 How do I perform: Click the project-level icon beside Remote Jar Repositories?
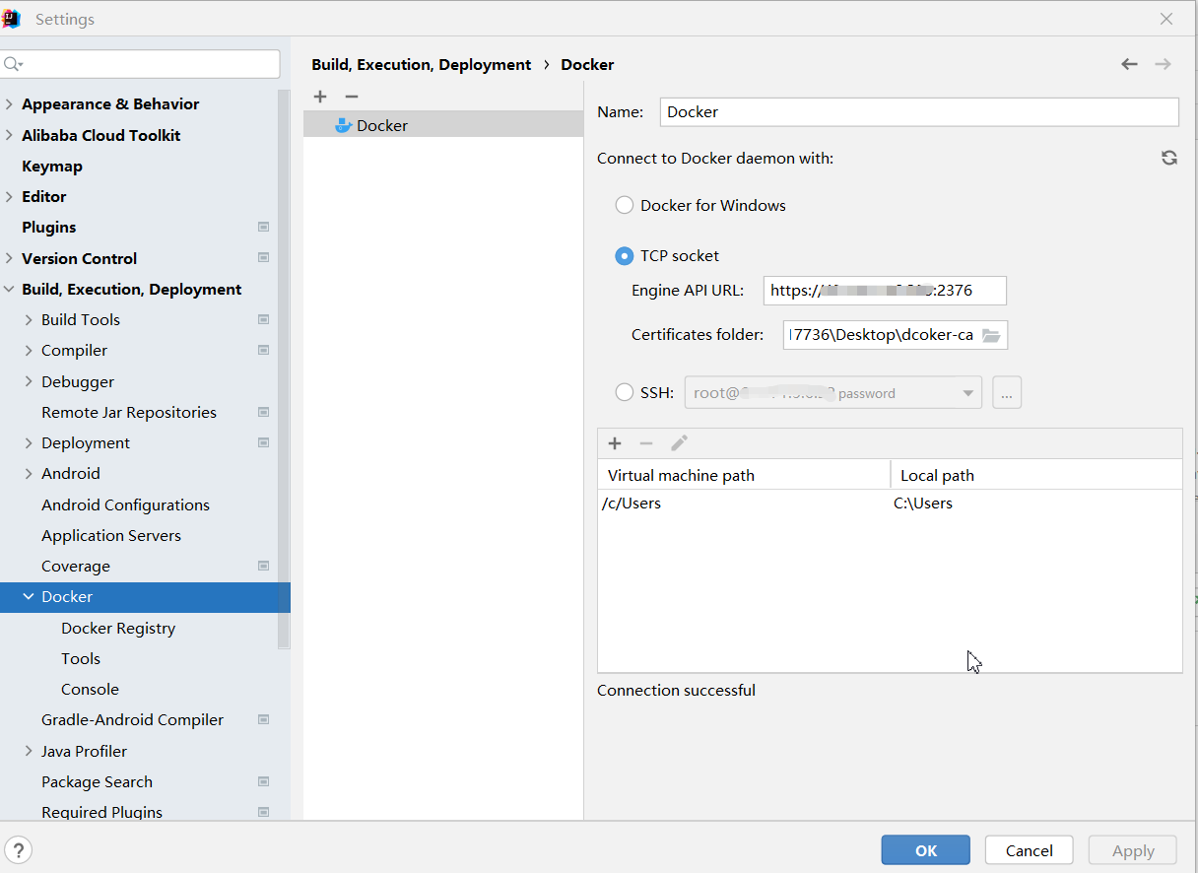(263, 413)
